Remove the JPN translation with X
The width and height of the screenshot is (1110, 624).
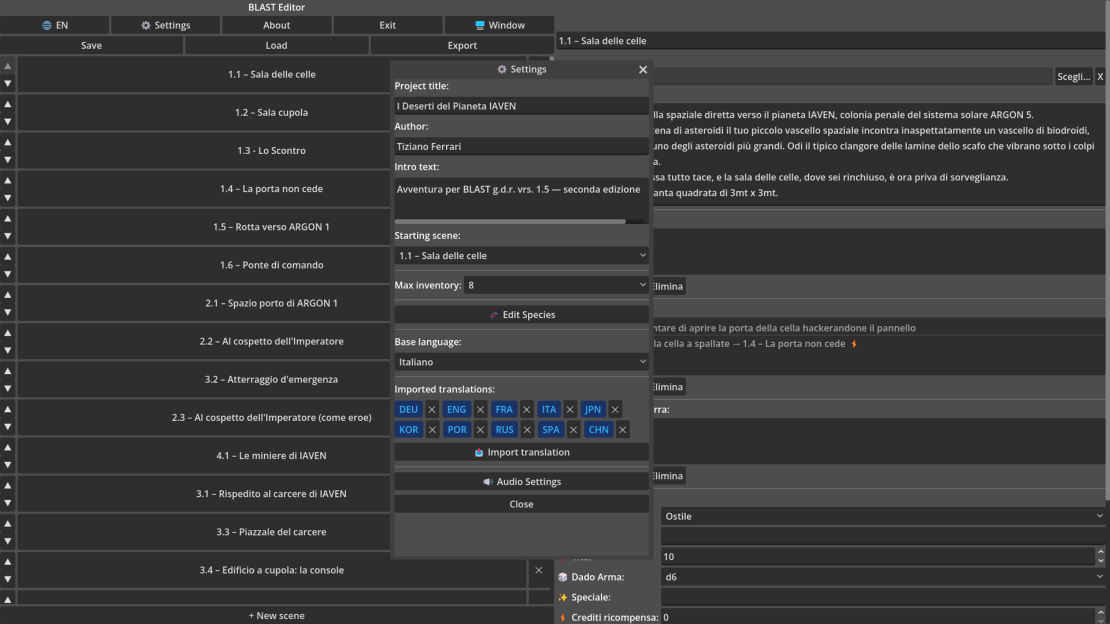pyautogui.click(x=615, y=410)
